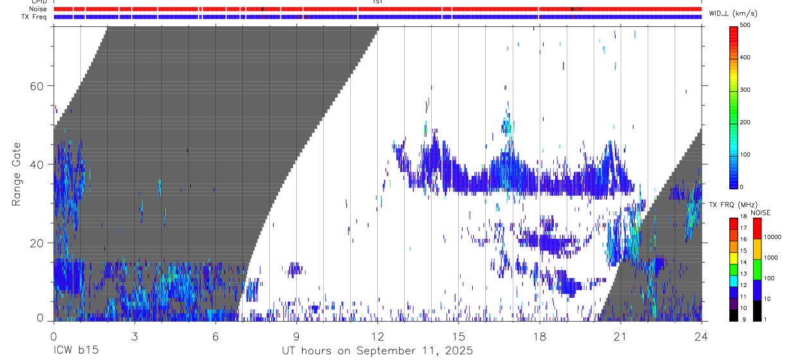This screenshot has width=789, height=364.
Task: Click the 10000 tick on NOISE legend
Action: [x=773, y=237]
